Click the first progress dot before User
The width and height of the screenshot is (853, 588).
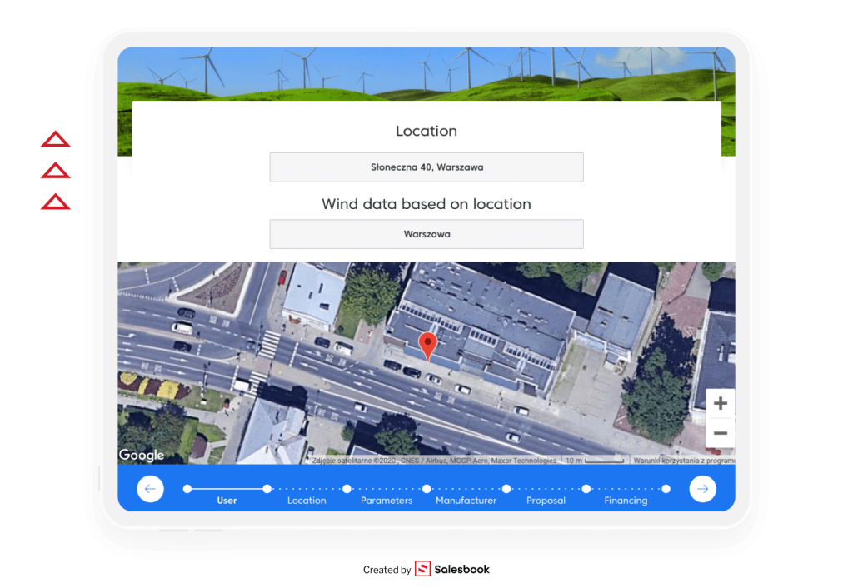click(187, 488)
